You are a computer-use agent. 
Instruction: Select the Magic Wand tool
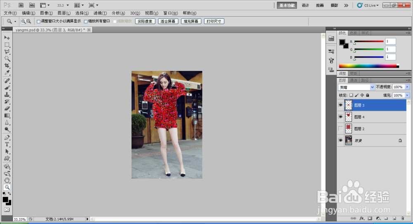tap(7, 59)
